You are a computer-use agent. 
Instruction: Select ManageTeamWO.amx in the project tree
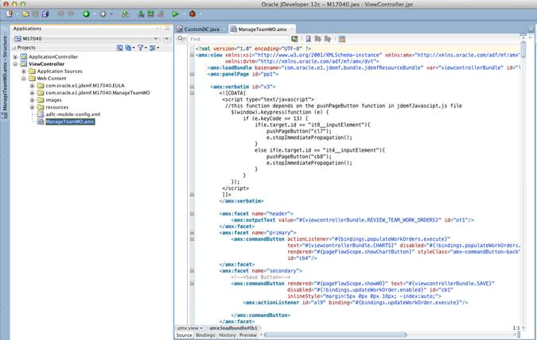point(70,122)
